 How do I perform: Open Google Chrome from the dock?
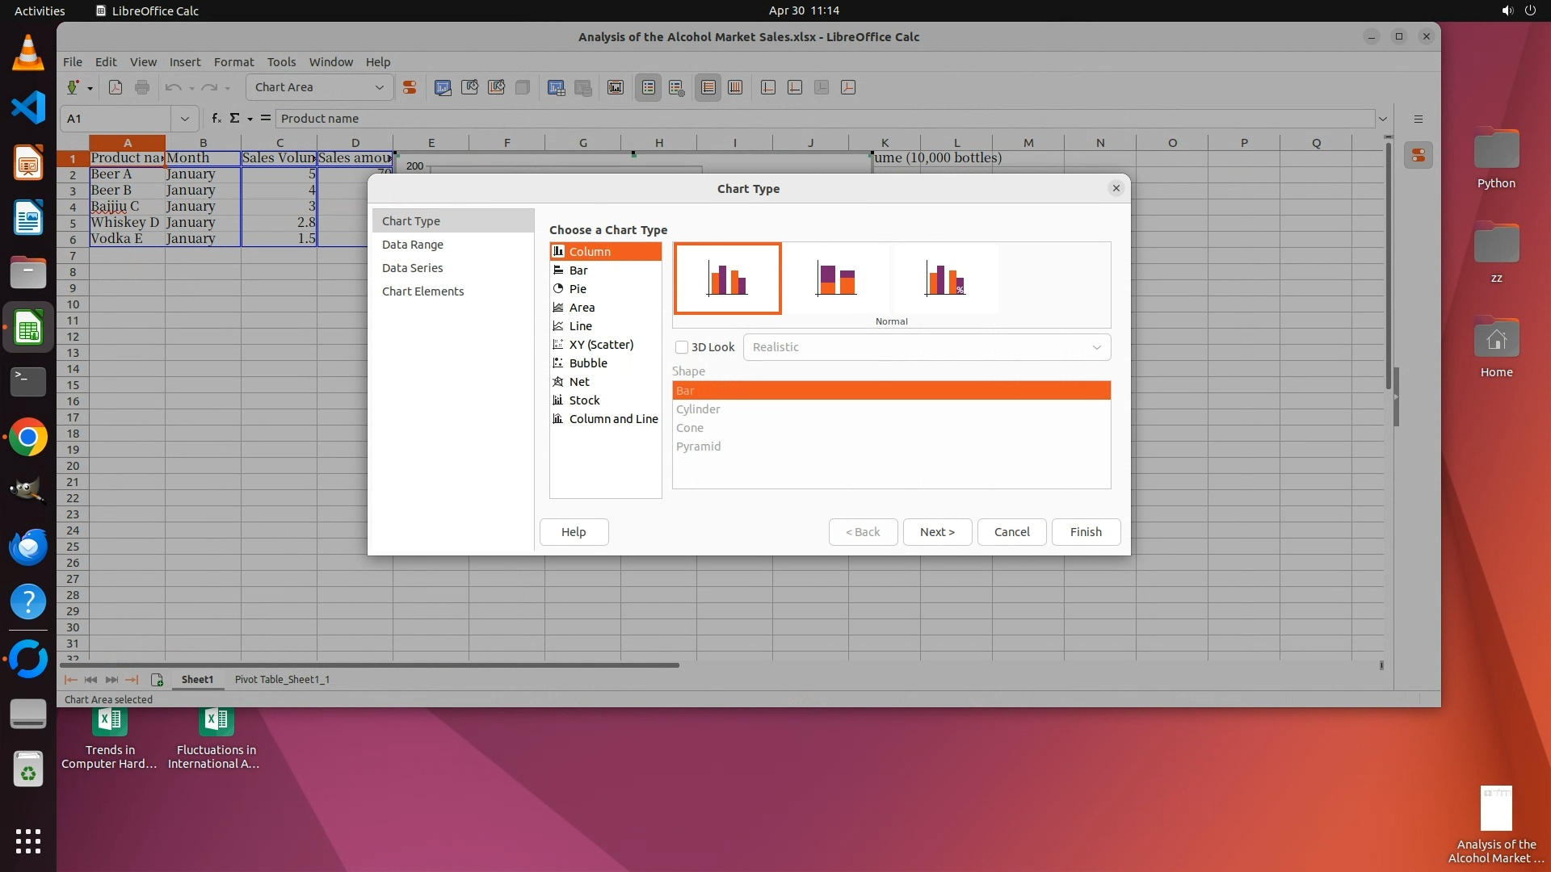click(28, 438)
